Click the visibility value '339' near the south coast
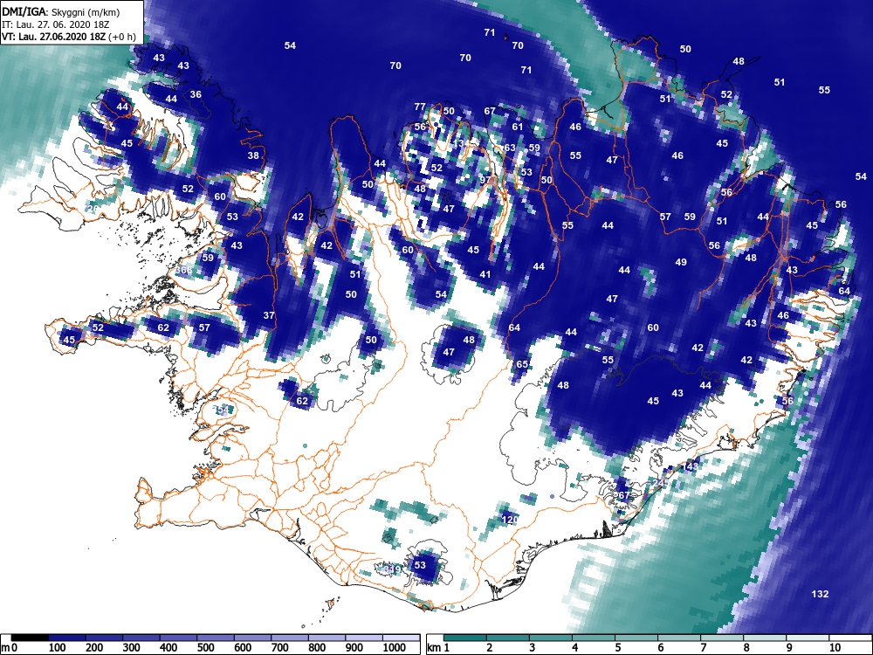873x655 pixels. (x=393, y=569)
